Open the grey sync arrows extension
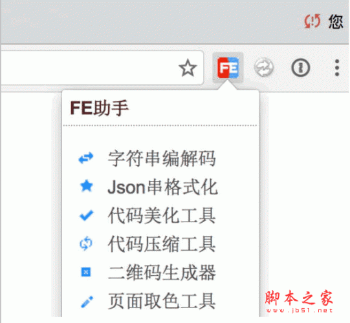350x323 pixels. 263,67
